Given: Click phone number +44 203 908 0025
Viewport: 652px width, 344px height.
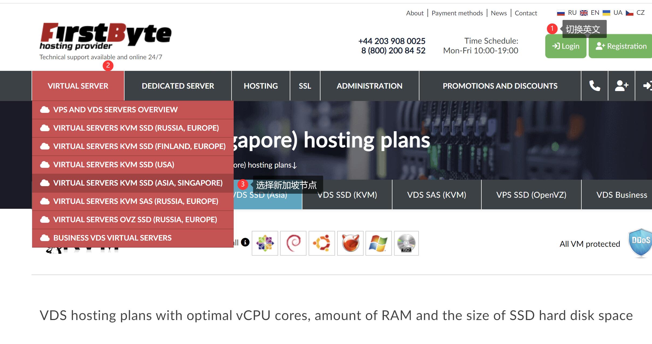Looking at the screenshot, I should tap(392, 41).
